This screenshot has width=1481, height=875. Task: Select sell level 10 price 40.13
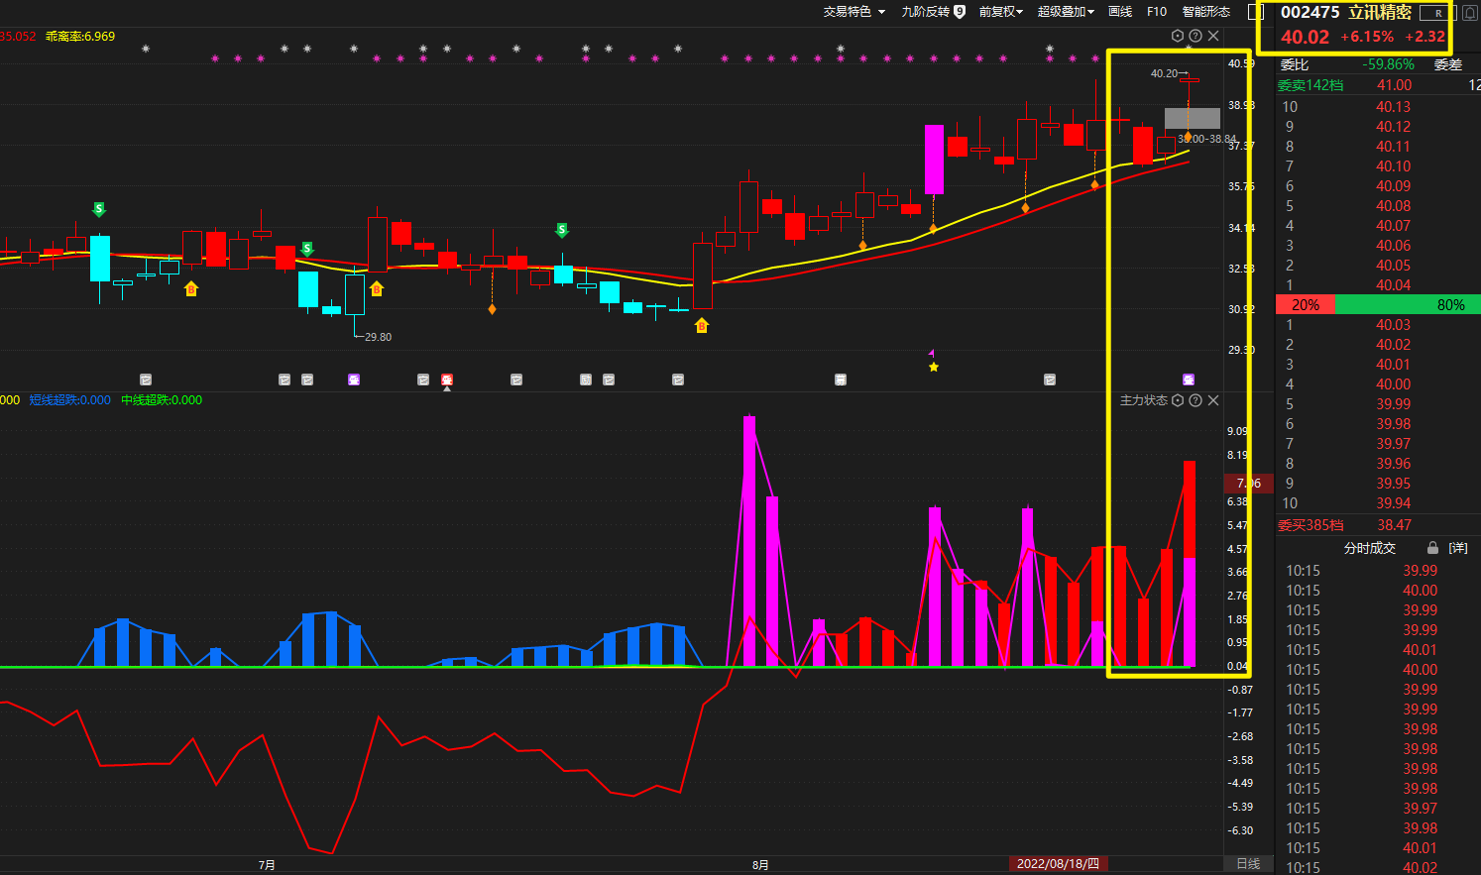point(1393,107)
